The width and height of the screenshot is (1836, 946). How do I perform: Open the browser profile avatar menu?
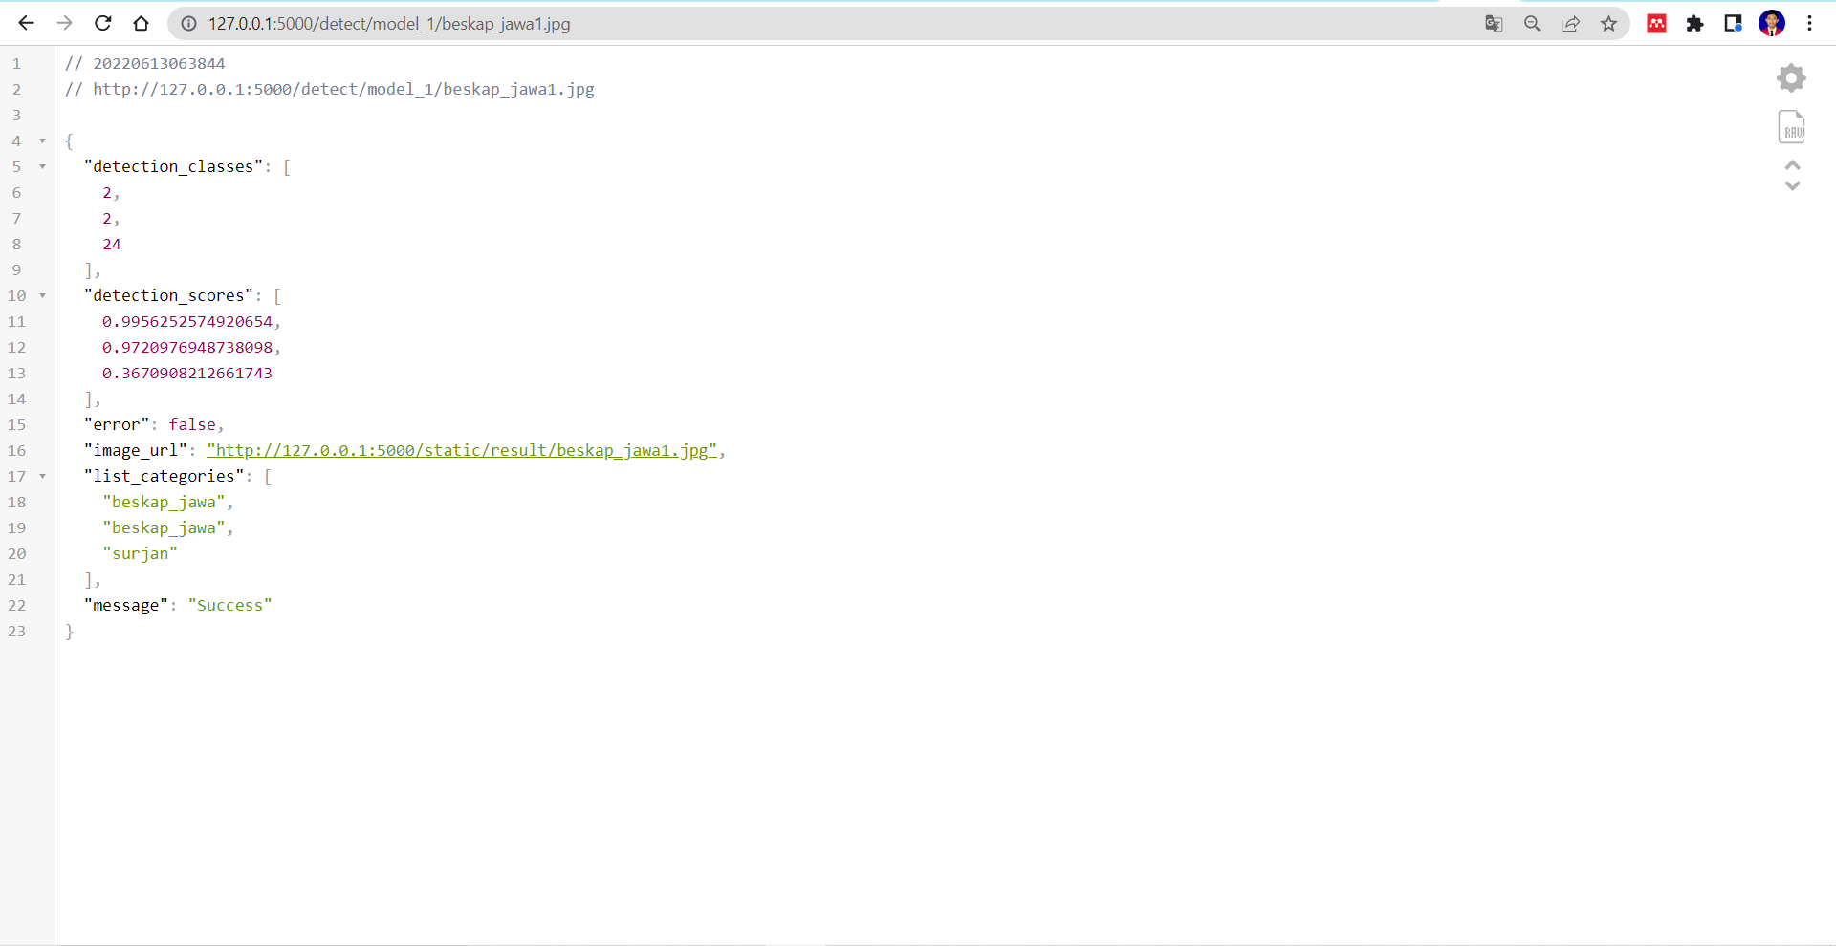coord(1772,23)
